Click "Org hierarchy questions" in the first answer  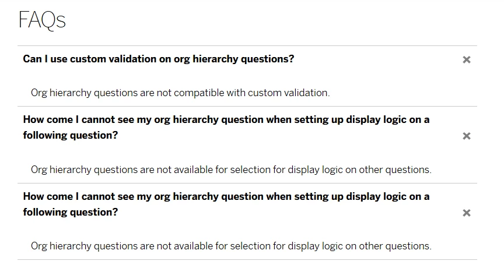pos(82,93)
